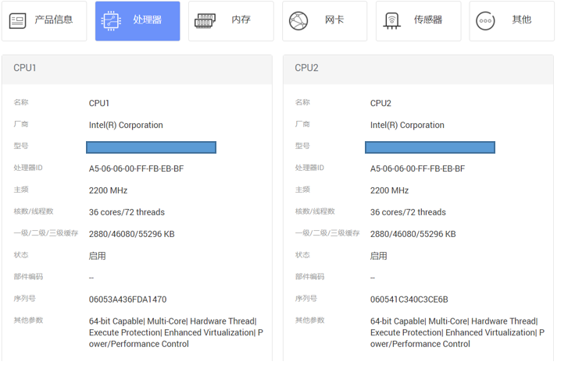Click CPU2 cache size value 2880/46080/55296 KB

pyautogui.click(x=413, y=234)
